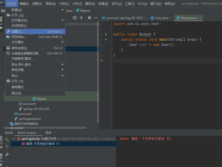Click the stop build square icon
Viewport: 222px width, 167px height.
click(x=7, y=146)
